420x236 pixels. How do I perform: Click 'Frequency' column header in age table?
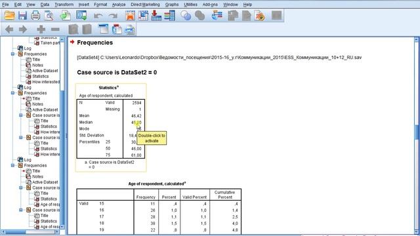pos(146,197)
